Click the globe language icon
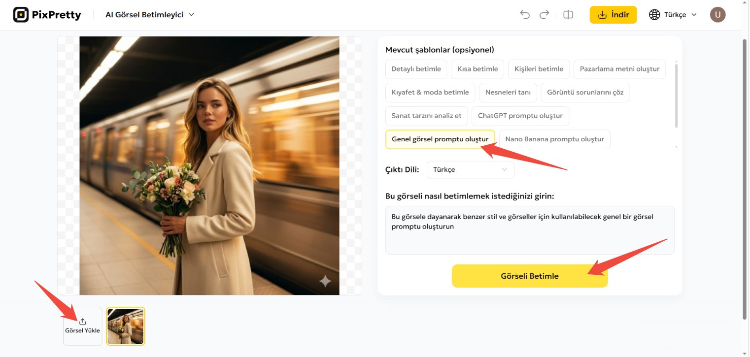Screen dimensions: 750x357 pyautogui.click(x=654, y=14)
